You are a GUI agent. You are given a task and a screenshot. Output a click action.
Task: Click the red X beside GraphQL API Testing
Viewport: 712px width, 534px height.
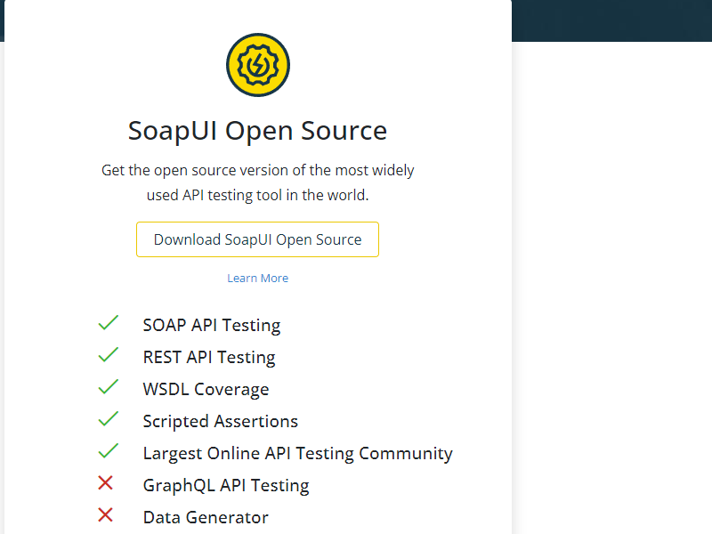(x=106, y=483)
